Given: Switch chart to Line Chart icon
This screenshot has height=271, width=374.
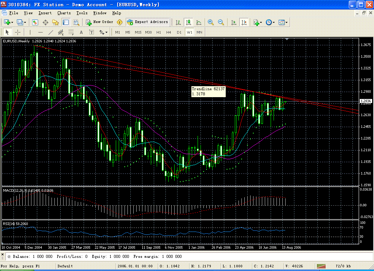Looking at the screenshot, I should click(199, 22).
